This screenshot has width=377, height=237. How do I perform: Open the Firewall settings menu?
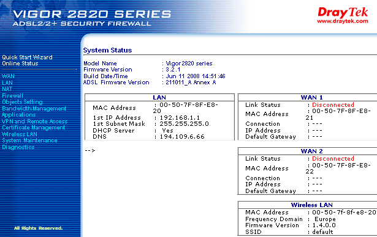[12, 96]
